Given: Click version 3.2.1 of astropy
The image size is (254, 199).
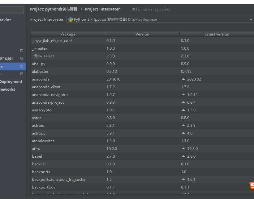Looking at the screenshot, I should pyautogui.click(x=110, y=133).
